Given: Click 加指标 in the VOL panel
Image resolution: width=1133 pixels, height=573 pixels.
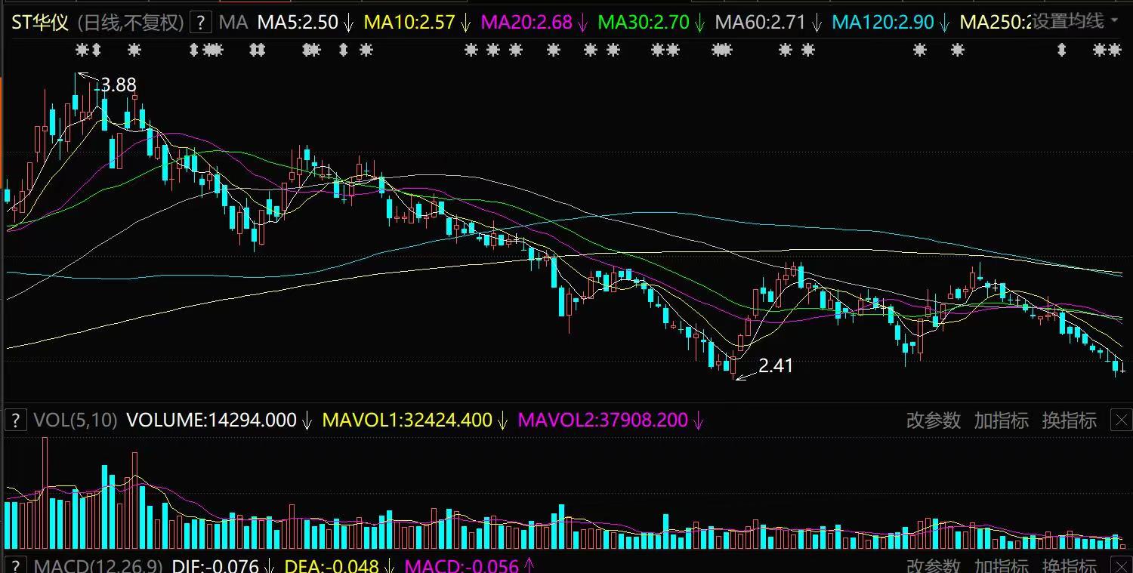Looking at the screenshot, I should tap(1002, 421).
